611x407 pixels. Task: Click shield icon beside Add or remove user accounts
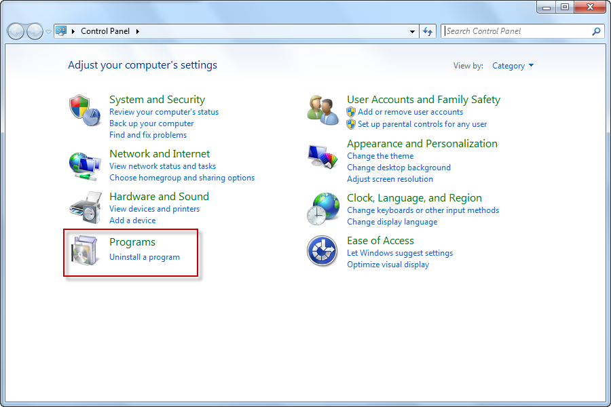pyautogui.click(x=351, y=112)
